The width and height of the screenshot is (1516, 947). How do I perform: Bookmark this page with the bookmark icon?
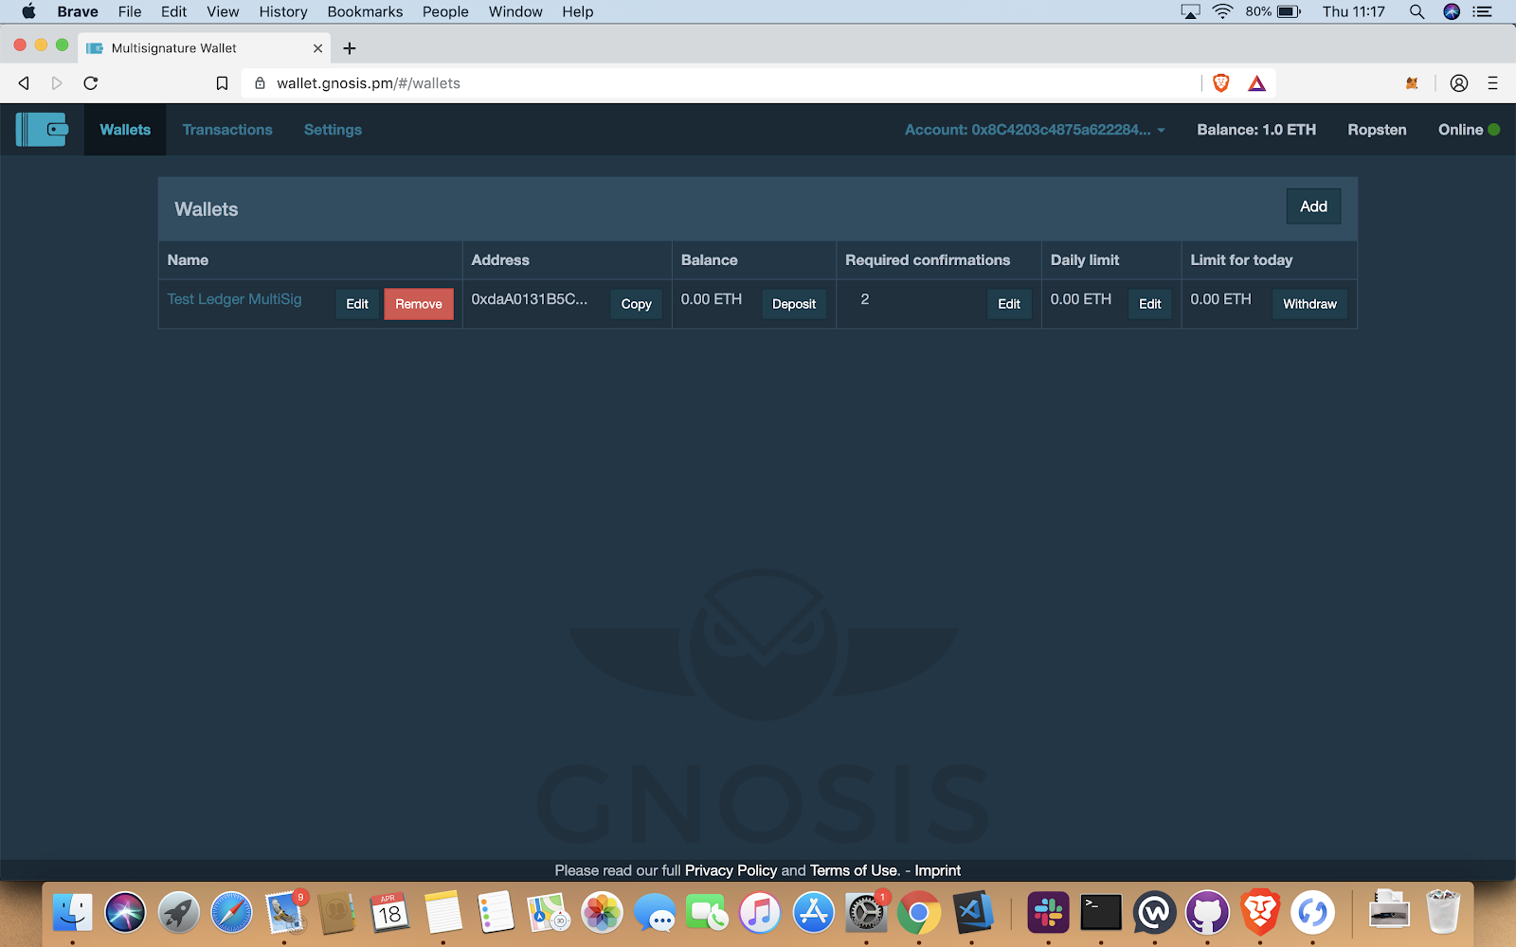pyautogui.click(x=222, y=83)
